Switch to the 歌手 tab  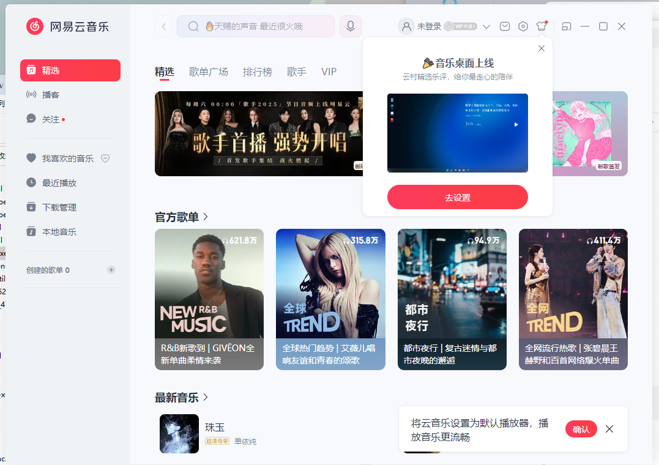(x=297, y=72)
